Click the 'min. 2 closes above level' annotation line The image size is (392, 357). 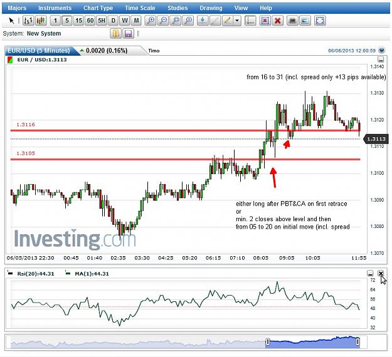point(283,219)
